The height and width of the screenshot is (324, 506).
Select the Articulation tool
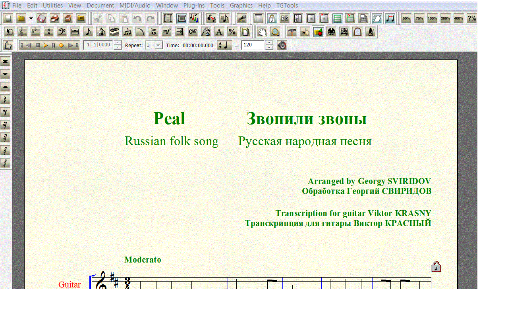click(154, 32)
